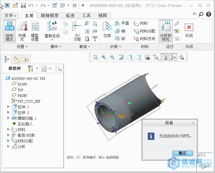Select the 球 ball constraint
215x173 pixels.
pyautogui.click(x=120, y=39)
